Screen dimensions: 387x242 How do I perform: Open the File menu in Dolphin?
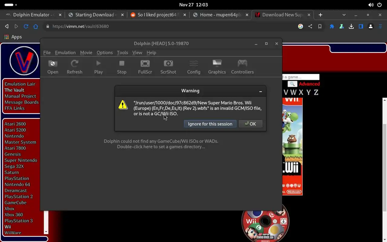tap(47, 53)
